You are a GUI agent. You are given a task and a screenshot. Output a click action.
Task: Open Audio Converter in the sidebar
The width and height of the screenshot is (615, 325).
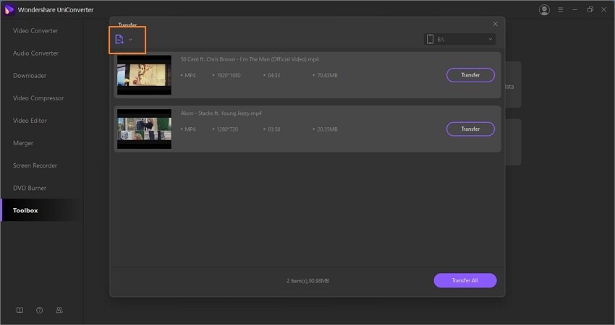(35, 53)
